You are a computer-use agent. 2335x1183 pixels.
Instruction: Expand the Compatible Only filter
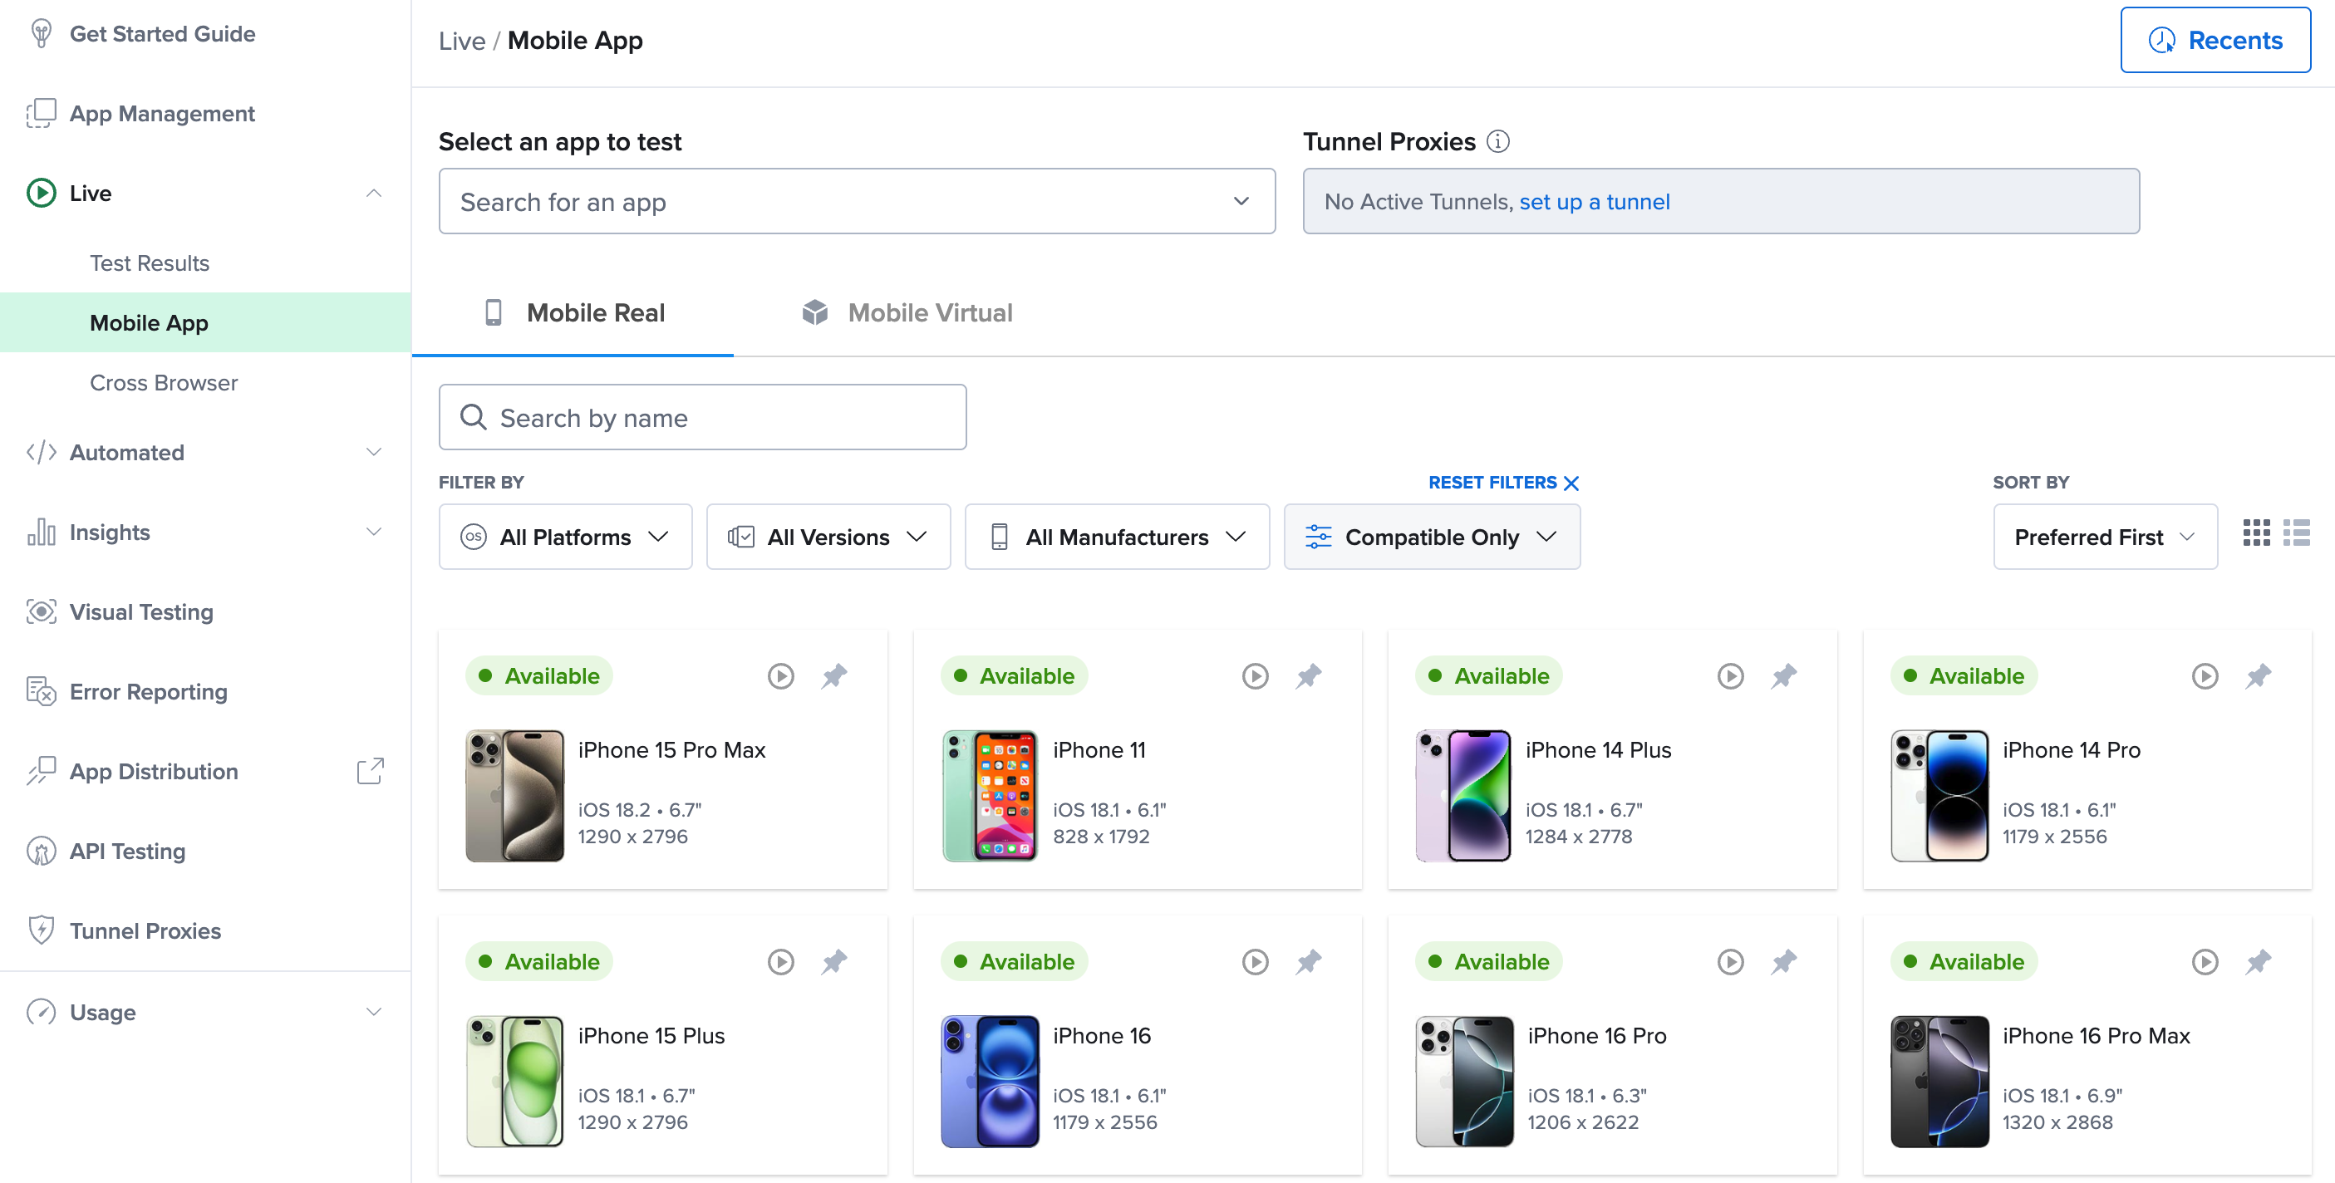(x=1431, y=537)
